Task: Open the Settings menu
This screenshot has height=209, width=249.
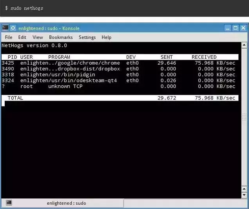Action: coord(87,38)
